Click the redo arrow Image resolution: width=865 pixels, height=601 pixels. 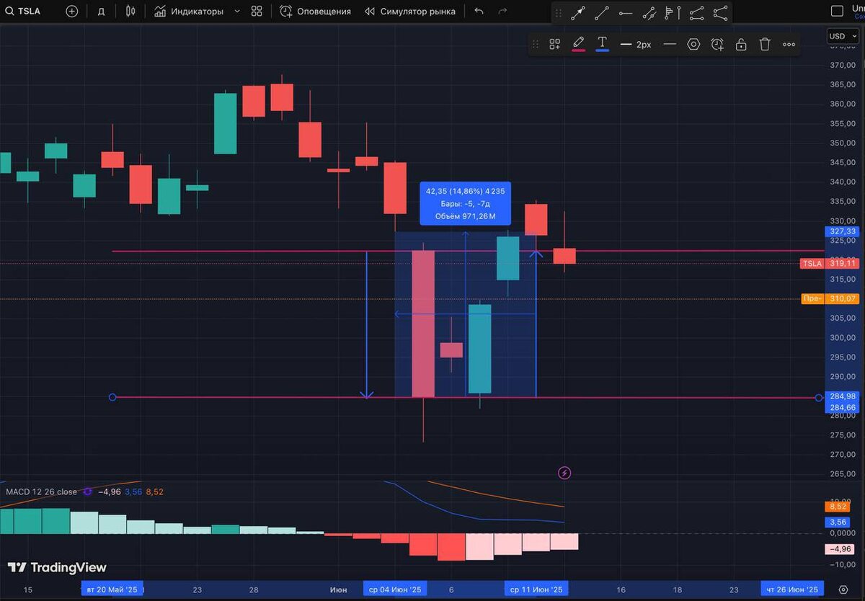pos(502,12)
